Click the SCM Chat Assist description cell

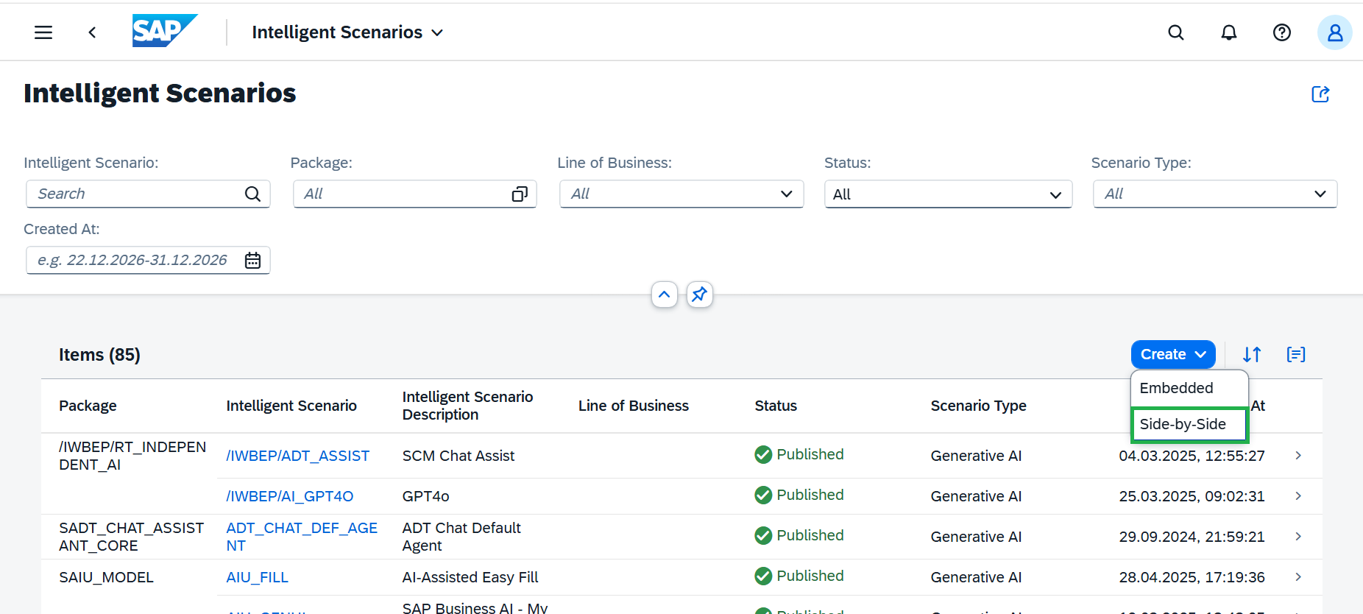(x=459, y=456)
